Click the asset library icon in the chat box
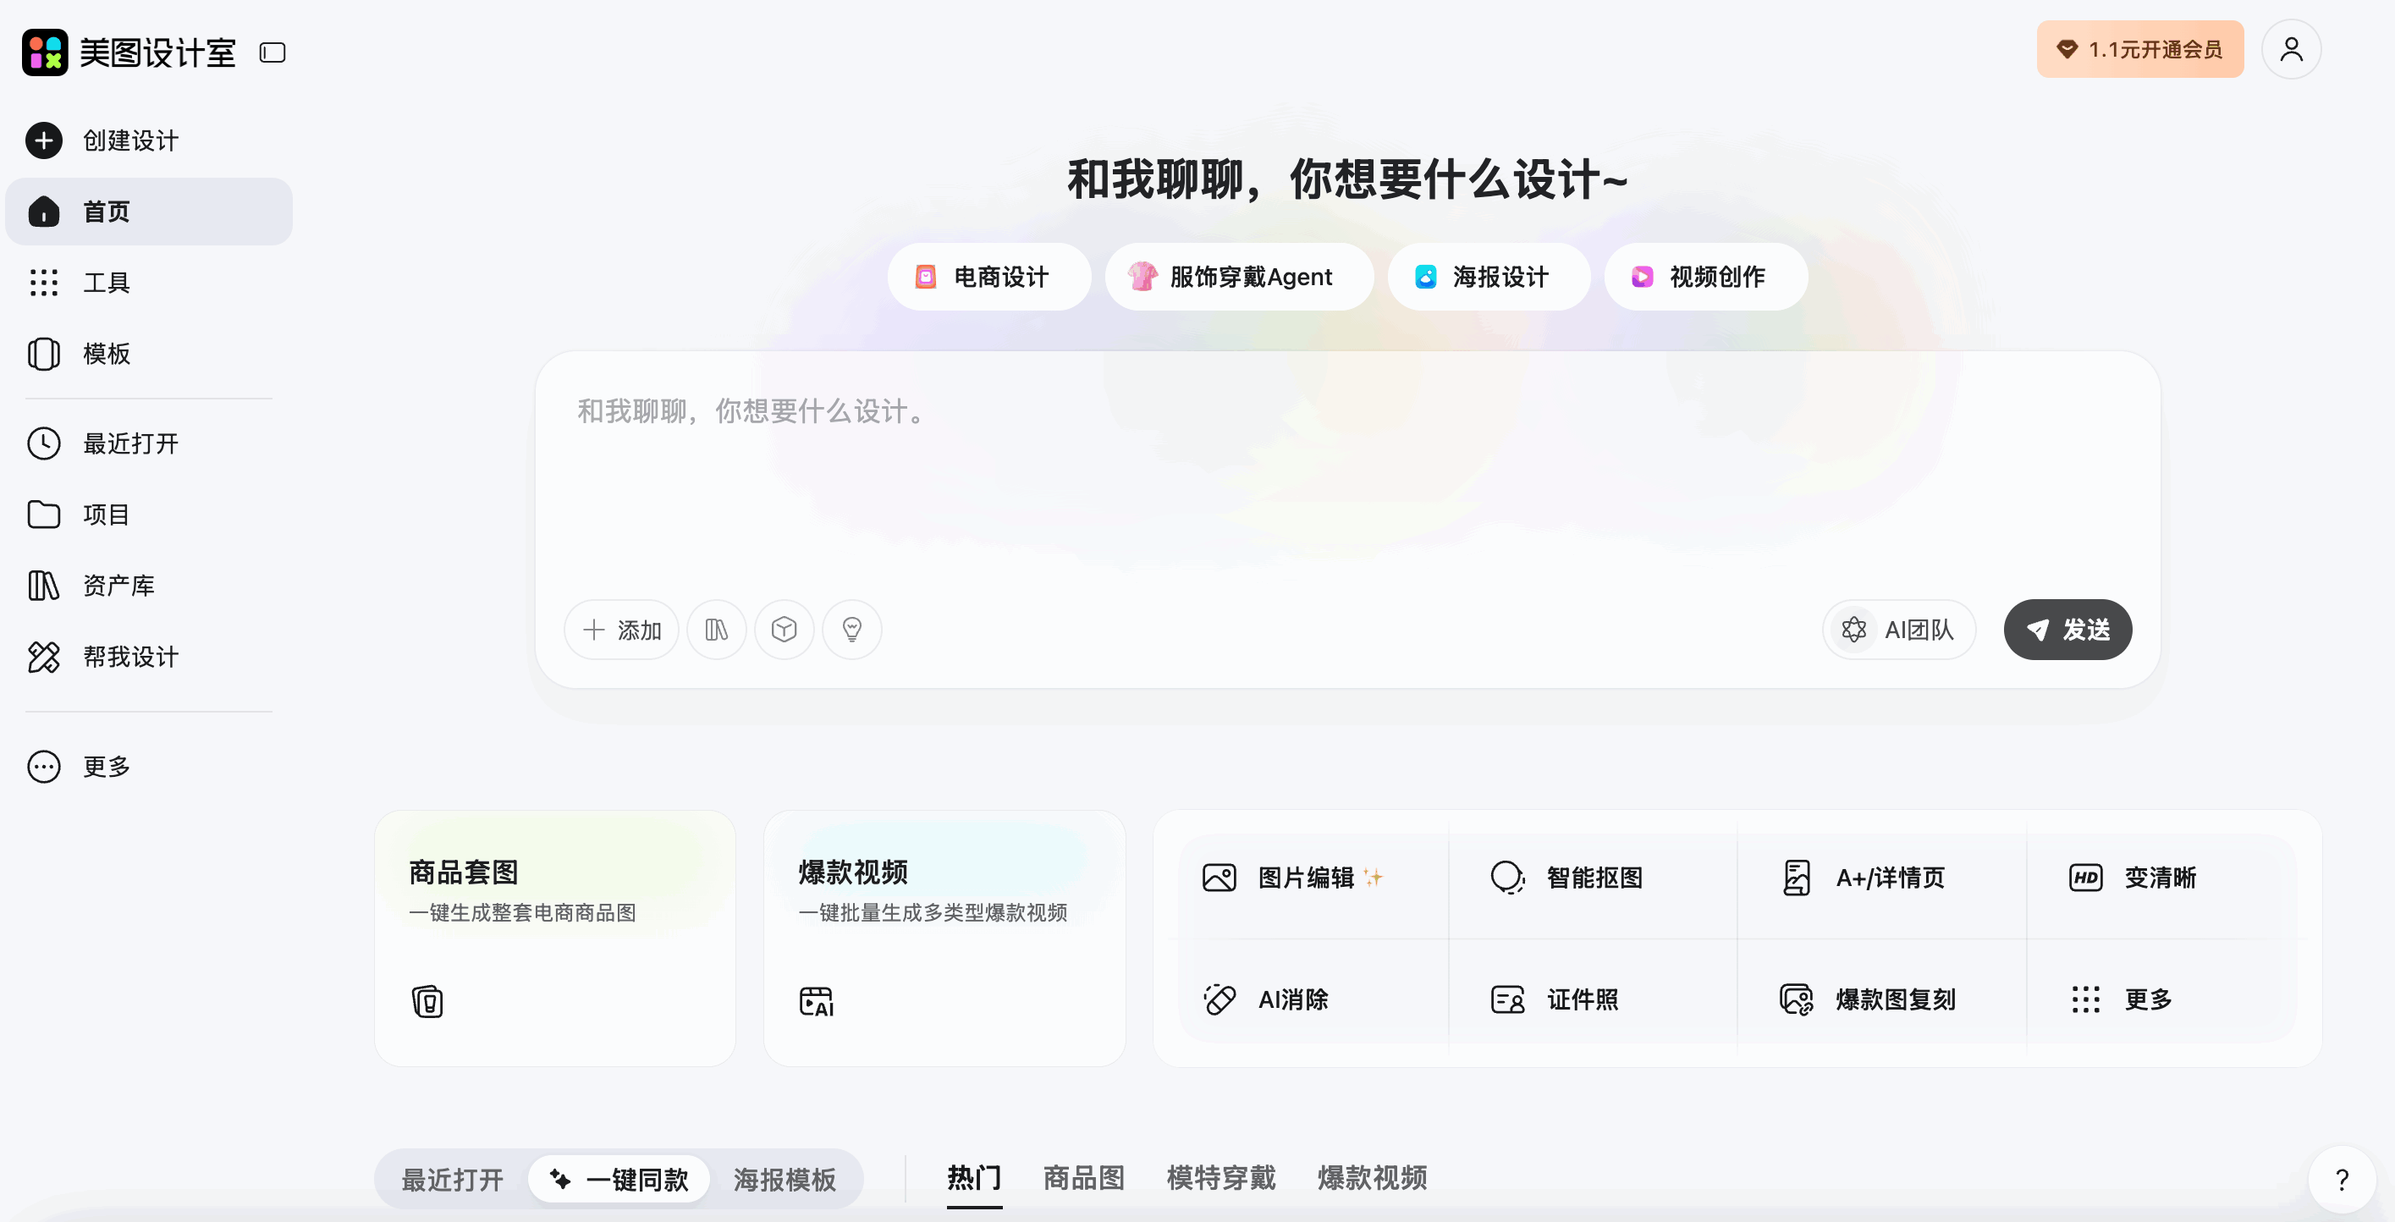Image resolution: width=2395 pixels, height=1222 pixels. pos(716,630)
